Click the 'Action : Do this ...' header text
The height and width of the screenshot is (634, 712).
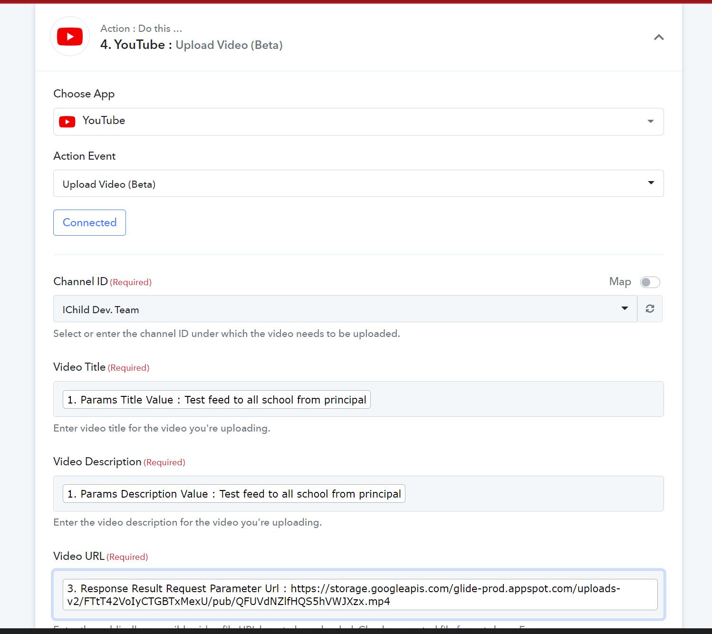(141, 29)
